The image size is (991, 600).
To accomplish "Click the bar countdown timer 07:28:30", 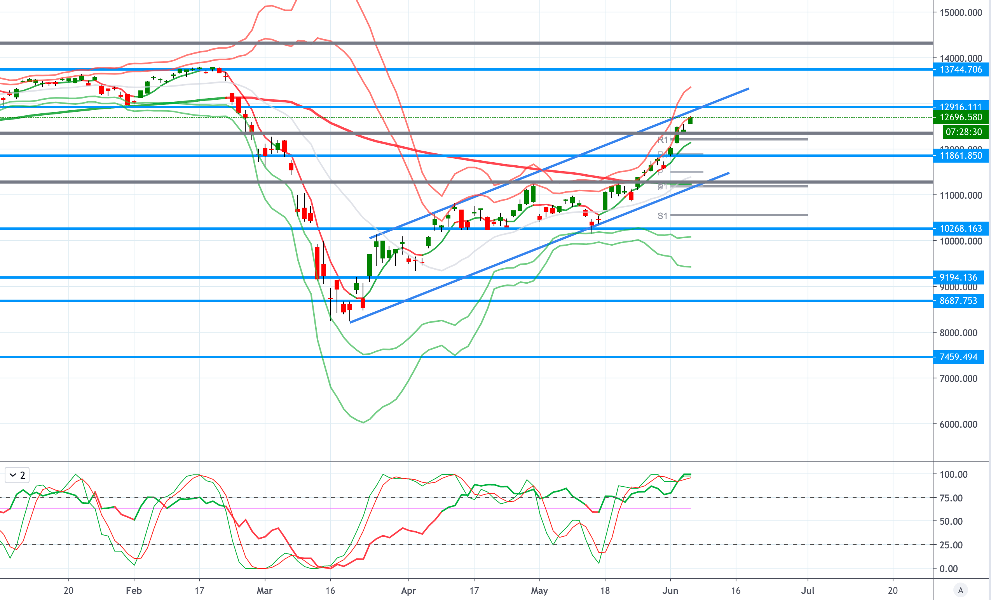I will [965, 132].
